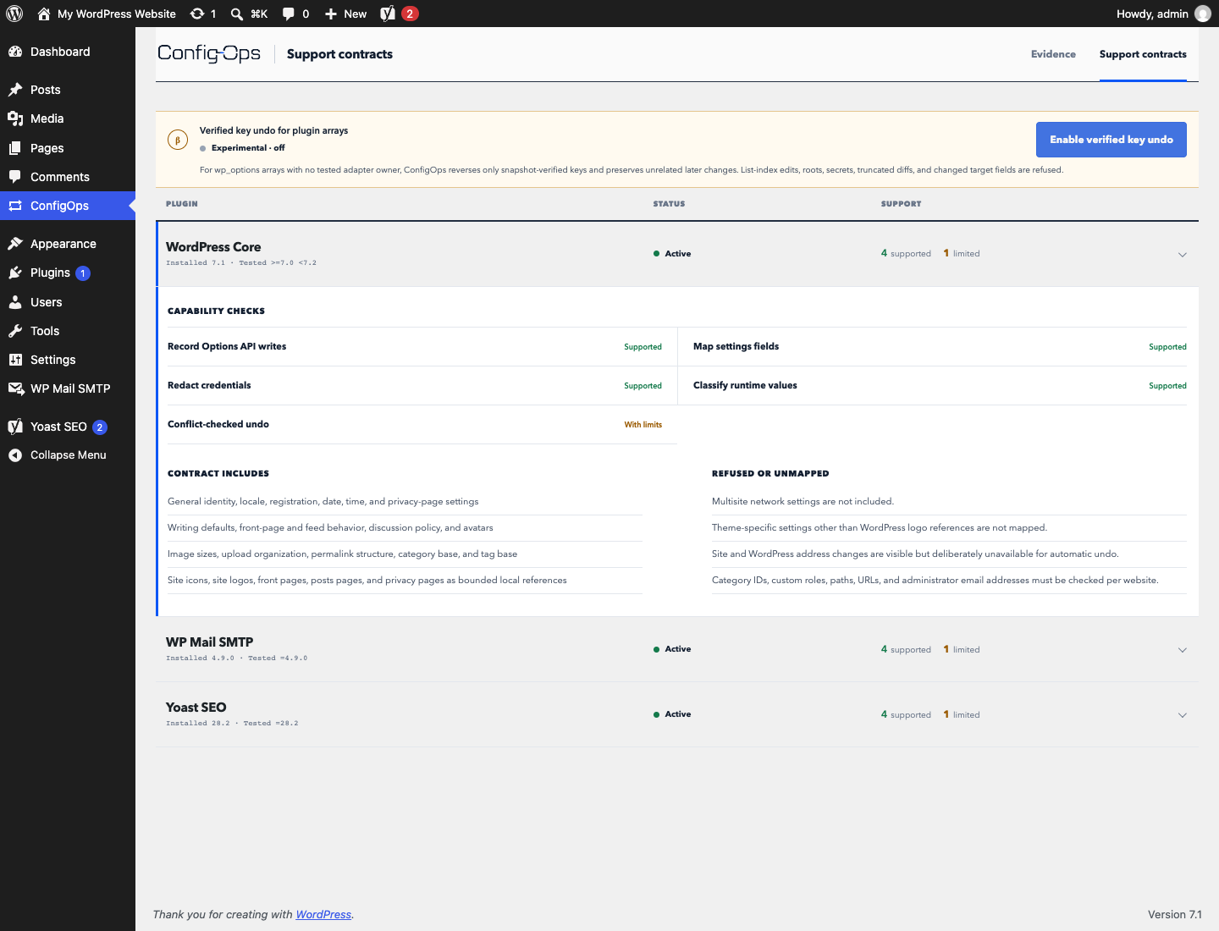Expand the WP Mail SMTP row chevron
1219x931 pixels.
click(x=1183, y=650)
